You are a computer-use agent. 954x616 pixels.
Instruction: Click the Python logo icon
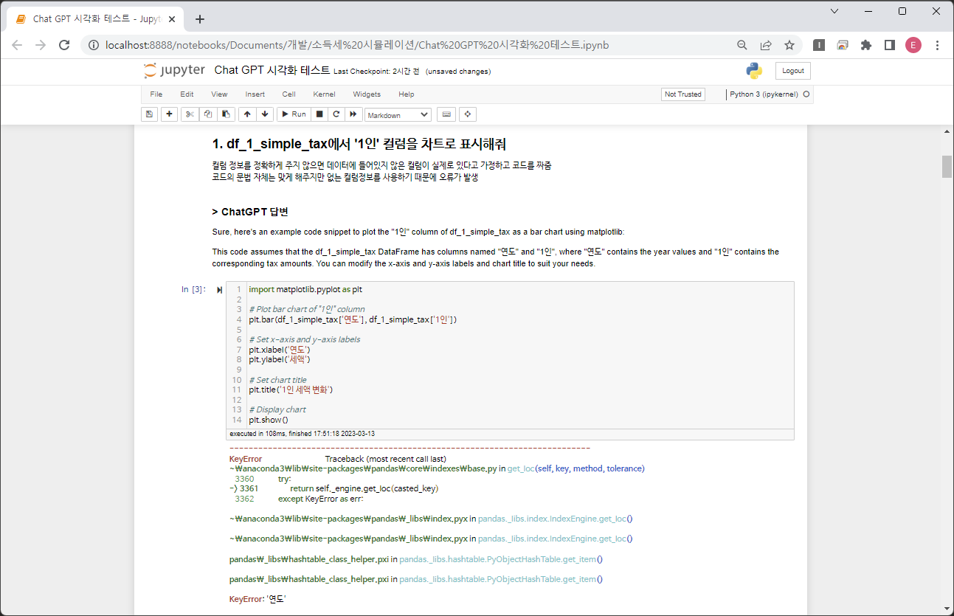(x=754, y=71)
